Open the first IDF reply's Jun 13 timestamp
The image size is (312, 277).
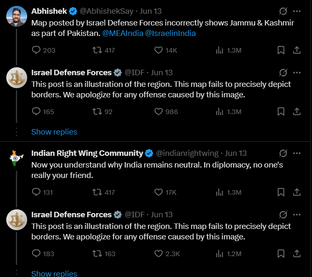(x=162, y=73)
